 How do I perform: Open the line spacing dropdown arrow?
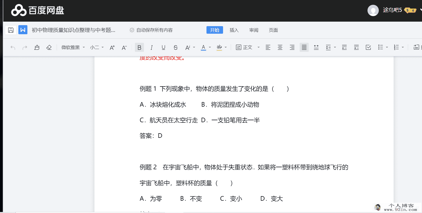[x=335, y=47]
